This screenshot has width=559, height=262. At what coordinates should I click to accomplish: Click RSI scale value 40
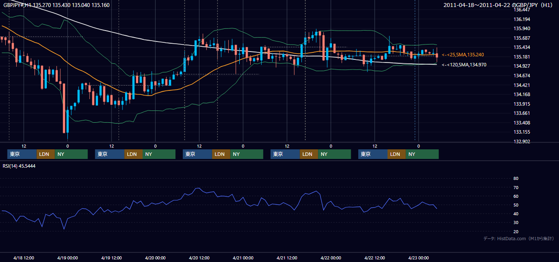tap(516, 214)
